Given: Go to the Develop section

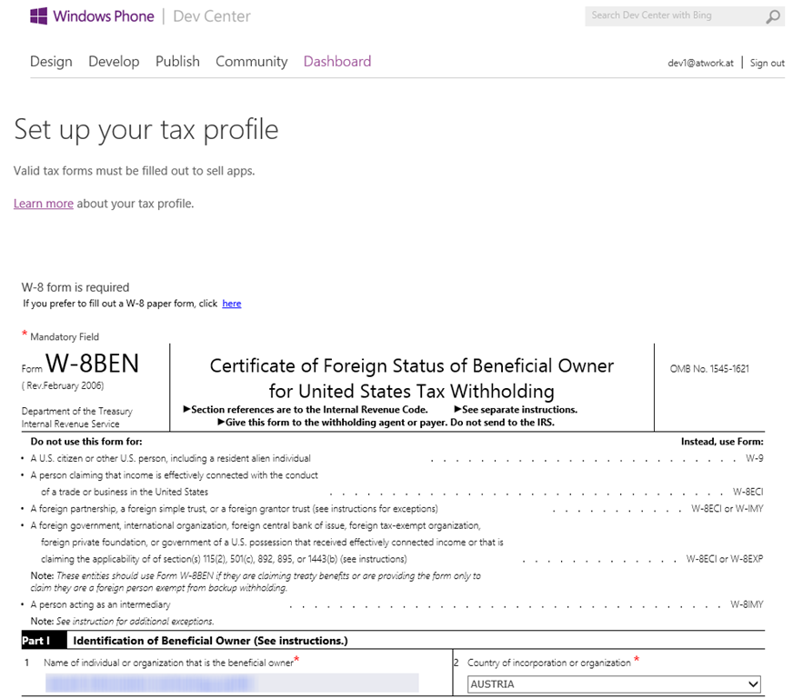Looking at the screenshot, I should point(114,62).
